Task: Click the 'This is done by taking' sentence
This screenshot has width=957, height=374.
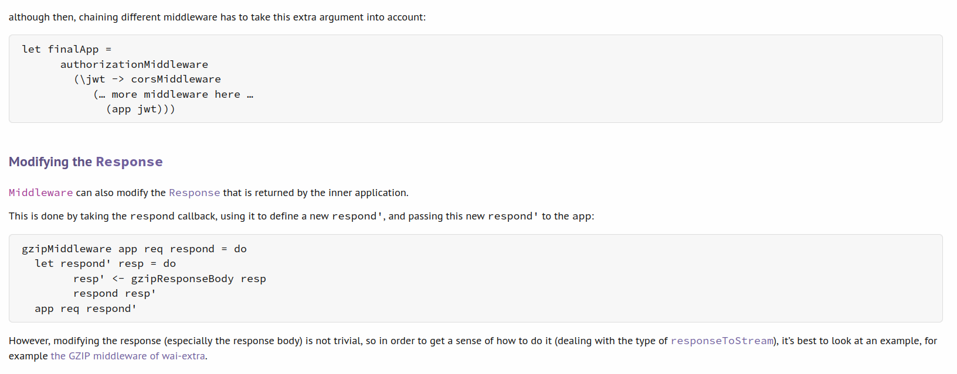Action: pos(301,216)
